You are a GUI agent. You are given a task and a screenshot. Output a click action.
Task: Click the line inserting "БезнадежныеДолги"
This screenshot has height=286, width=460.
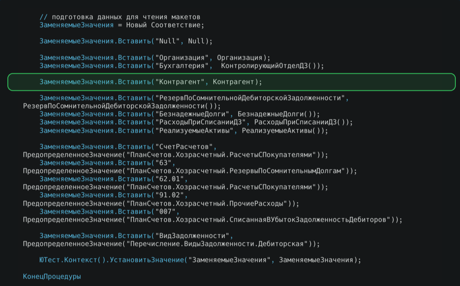pos(180,114)
